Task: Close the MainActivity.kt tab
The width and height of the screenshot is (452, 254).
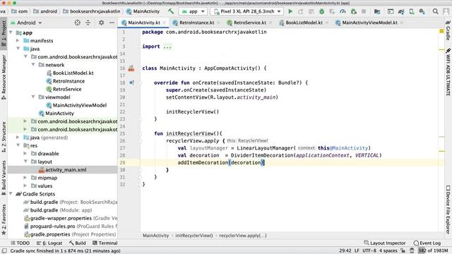Action: pos(164,23)
